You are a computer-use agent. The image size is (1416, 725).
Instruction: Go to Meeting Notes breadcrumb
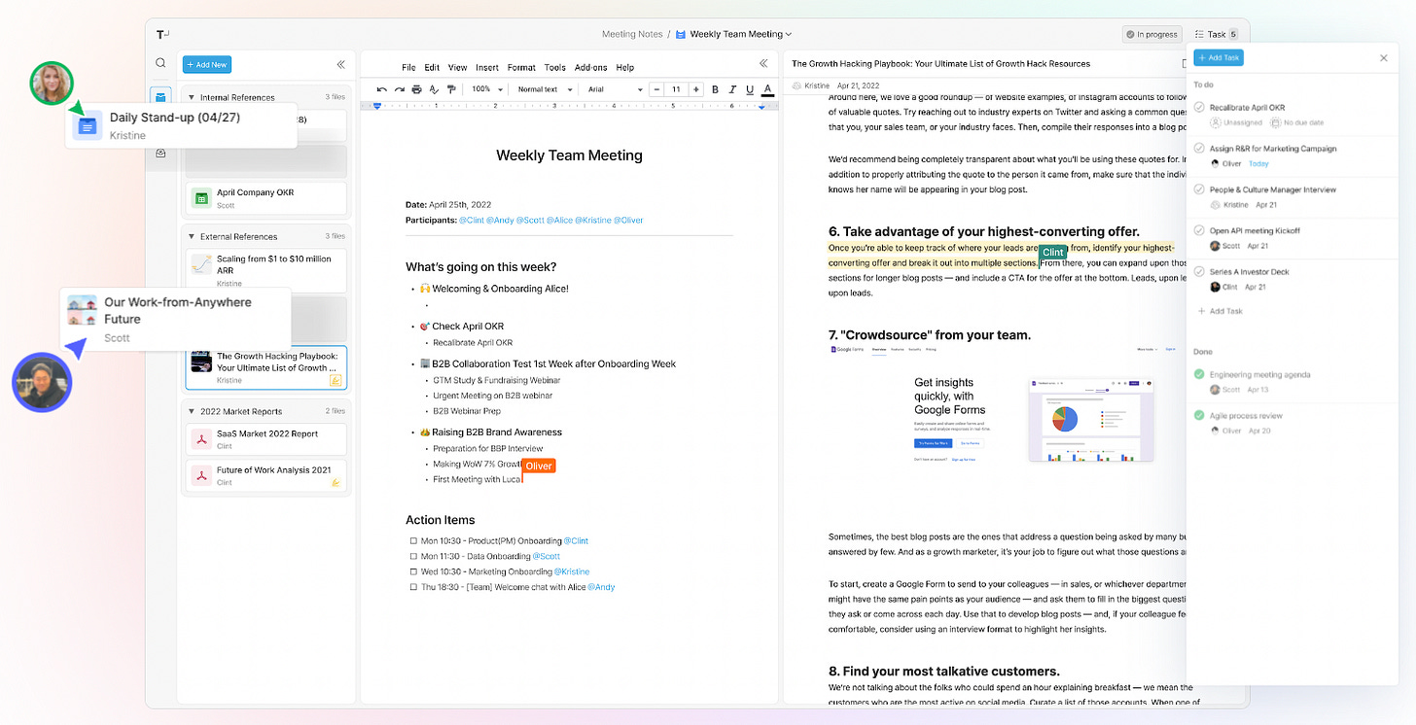(632, 34)
